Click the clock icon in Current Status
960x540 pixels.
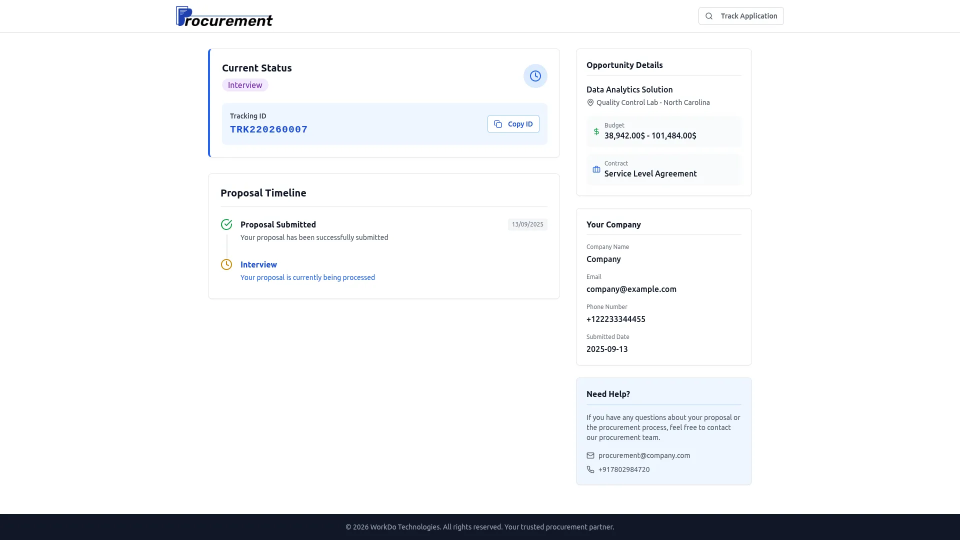pyautogui.click(x=535, y=76)
